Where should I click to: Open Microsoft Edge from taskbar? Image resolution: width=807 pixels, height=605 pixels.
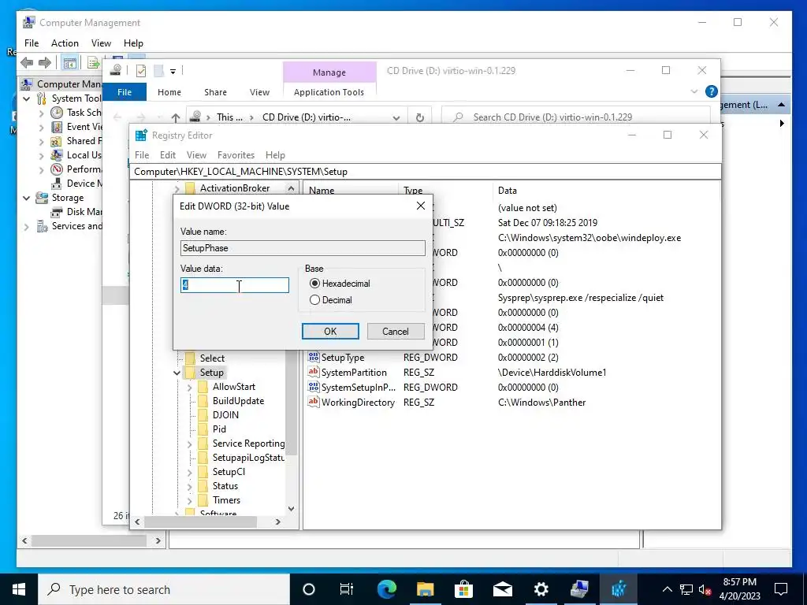coord(386,589)
